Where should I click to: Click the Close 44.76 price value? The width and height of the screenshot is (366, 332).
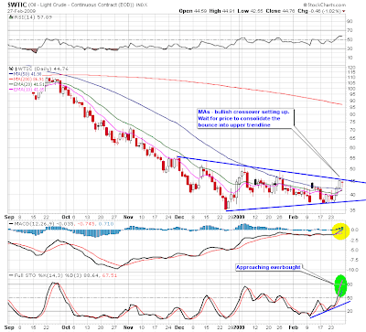click(x=281, y=11)
